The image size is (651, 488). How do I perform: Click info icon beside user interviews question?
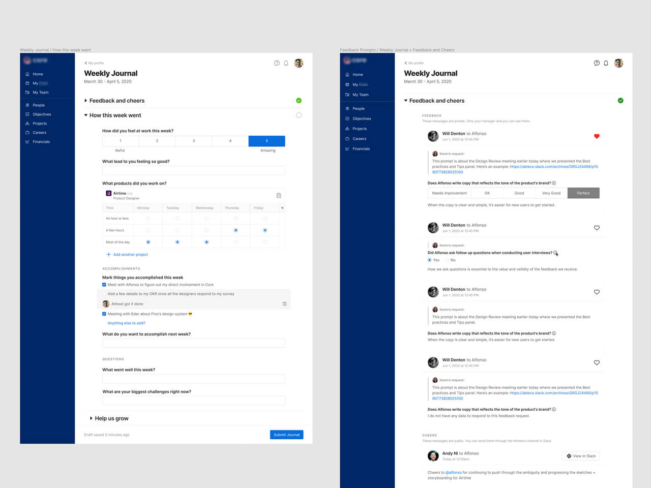pos(555,253)
